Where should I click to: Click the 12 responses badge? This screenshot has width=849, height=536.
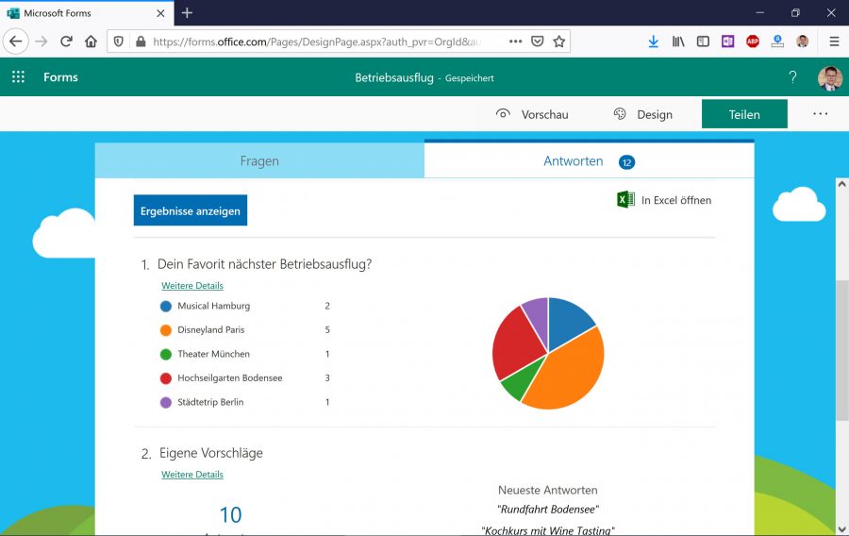pos(626,162)
